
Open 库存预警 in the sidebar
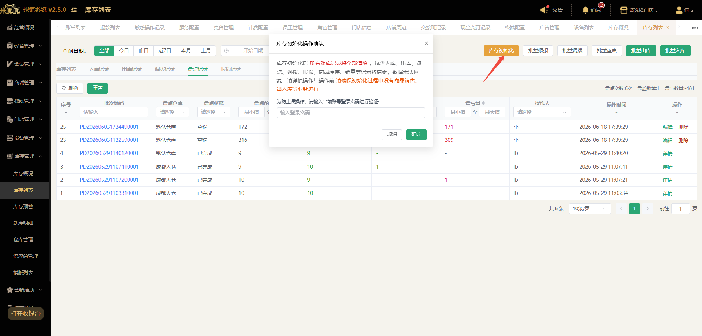(x=23, y=207)
